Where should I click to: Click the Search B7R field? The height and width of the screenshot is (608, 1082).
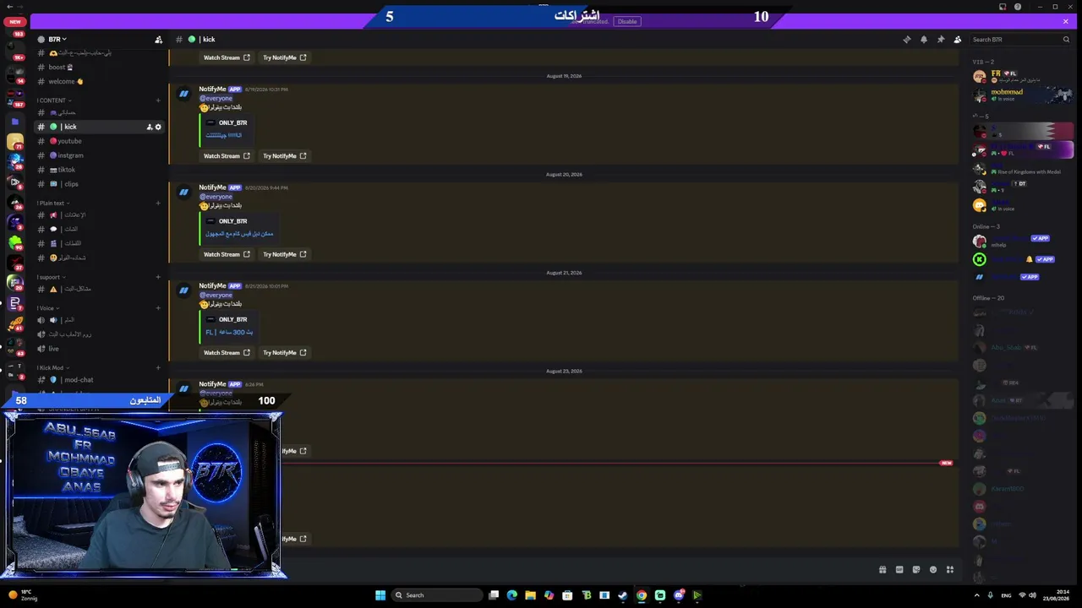[x=1020, y=40]
